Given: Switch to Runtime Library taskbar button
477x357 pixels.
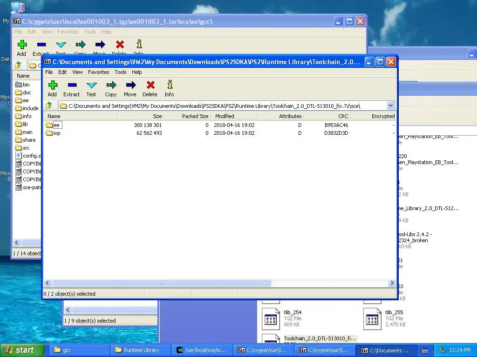Looking at the screenshot, I should [140, 350].
